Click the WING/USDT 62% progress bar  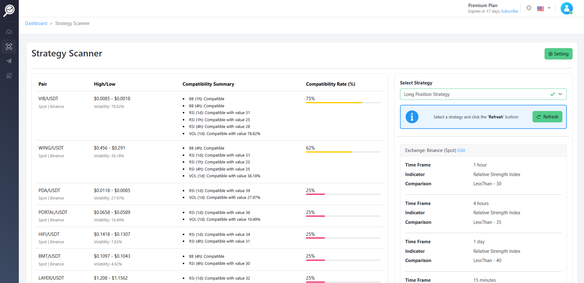coord(343,152)
